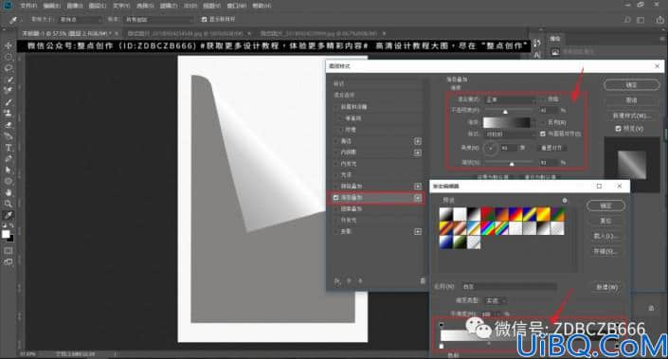Open Sample Size (取样大小) dropdown
Screen dimensions: 668x359
pos(81,20)
